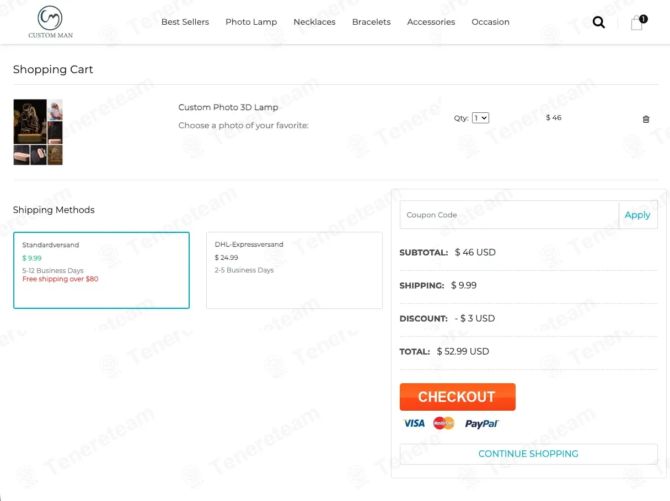Open the Best Sellers menu
670x501 pixels.
coord(185,22)
